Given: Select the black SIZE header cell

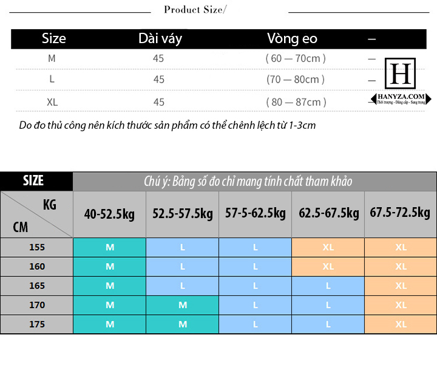Looking at the screenshot, I should (36, 181).
